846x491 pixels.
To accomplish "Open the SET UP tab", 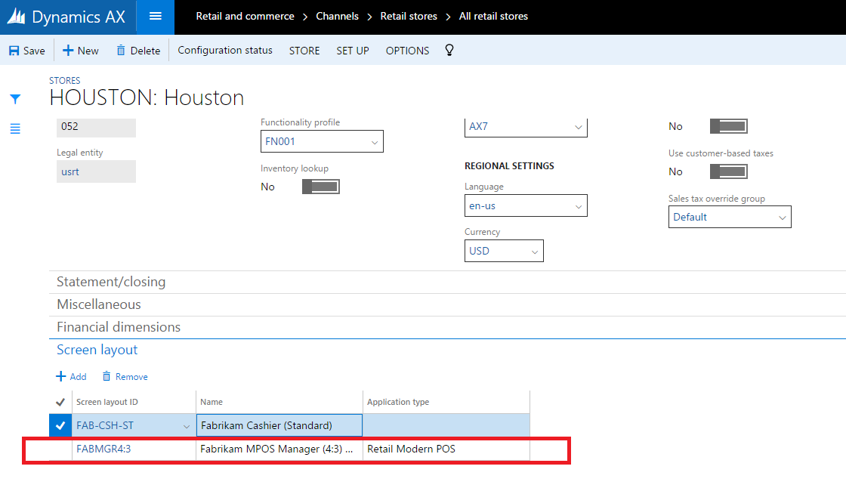I will 352,51.
